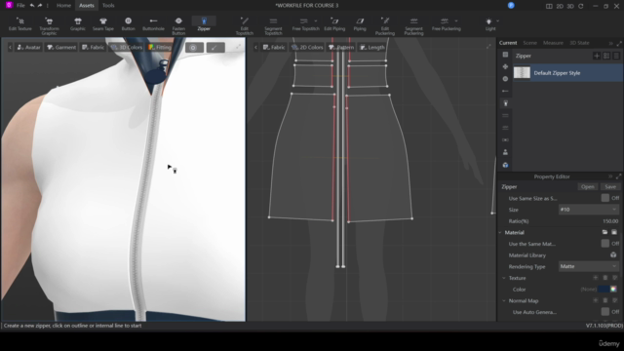This screenshot has width=624, height=351.
Task: Switch to 3D view layout
Action: coord(570,6)
